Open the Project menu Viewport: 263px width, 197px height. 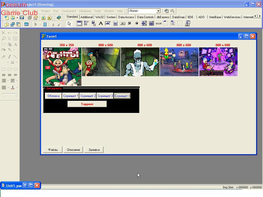pos(46,11)
